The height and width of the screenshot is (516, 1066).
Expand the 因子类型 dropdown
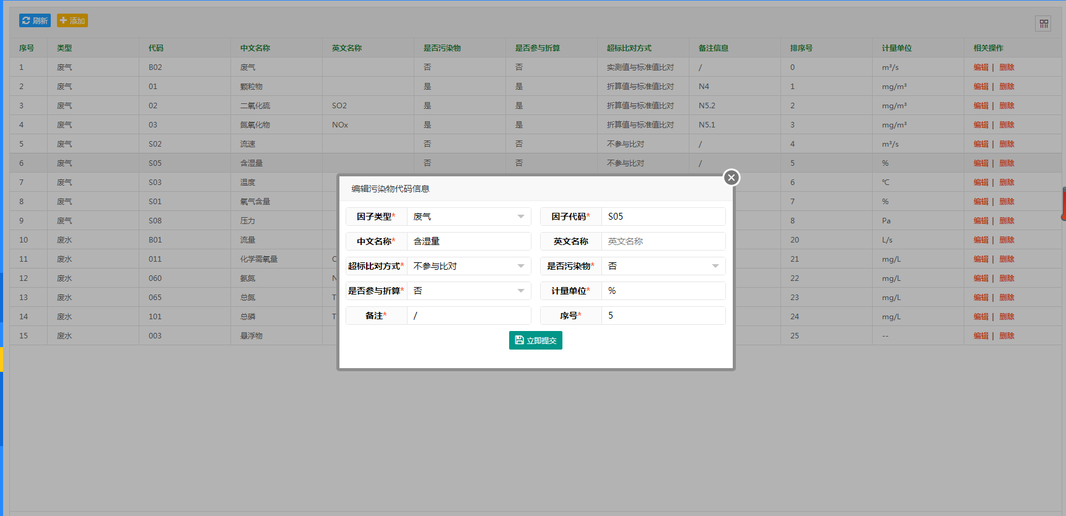coord(468,217)
